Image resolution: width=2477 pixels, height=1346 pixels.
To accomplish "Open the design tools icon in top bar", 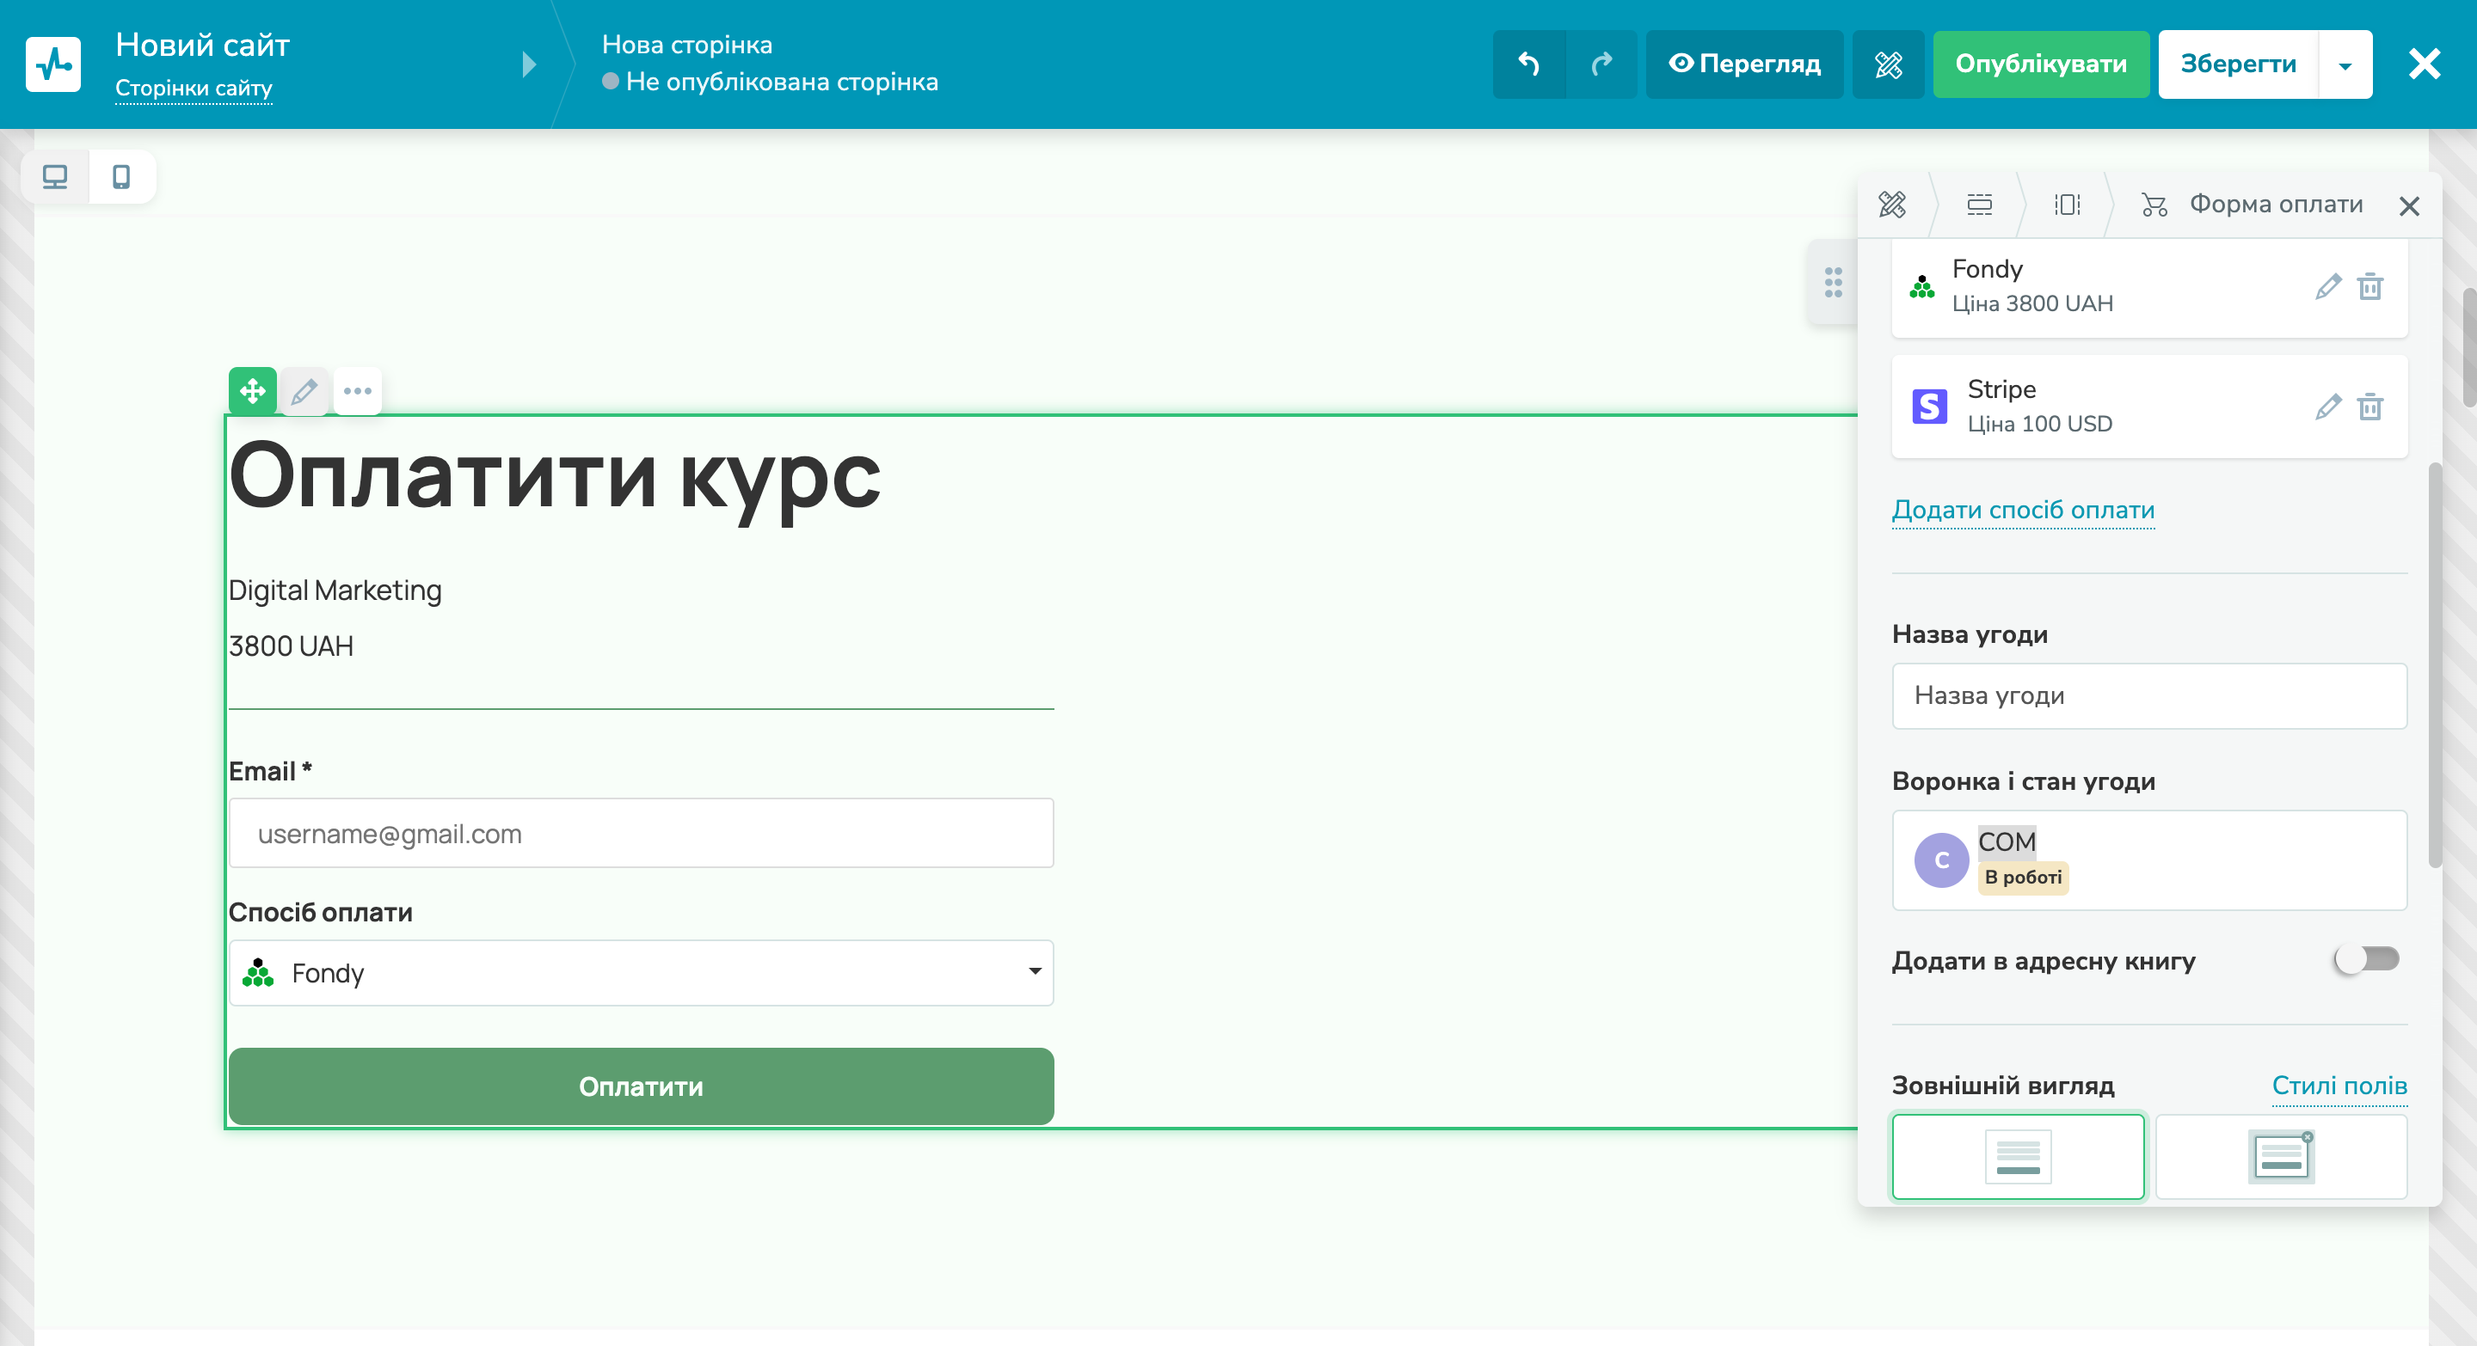I will coord(1888,64).
